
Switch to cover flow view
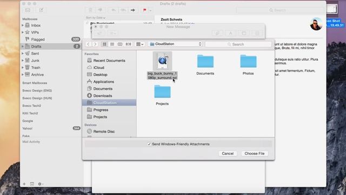128,44
